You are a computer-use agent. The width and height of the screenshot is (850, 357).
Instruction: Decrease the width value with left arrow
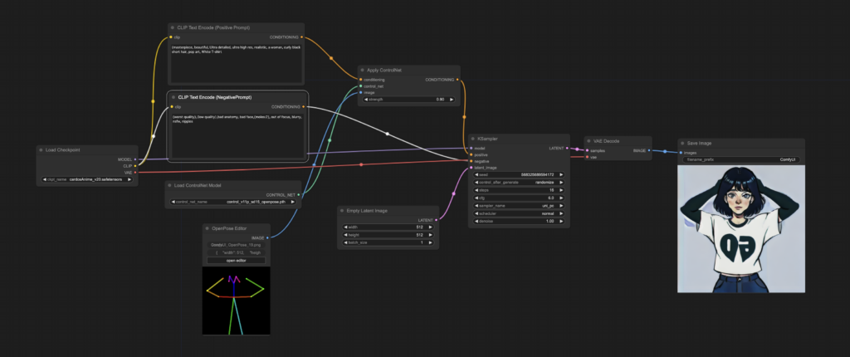click(345, 227)
